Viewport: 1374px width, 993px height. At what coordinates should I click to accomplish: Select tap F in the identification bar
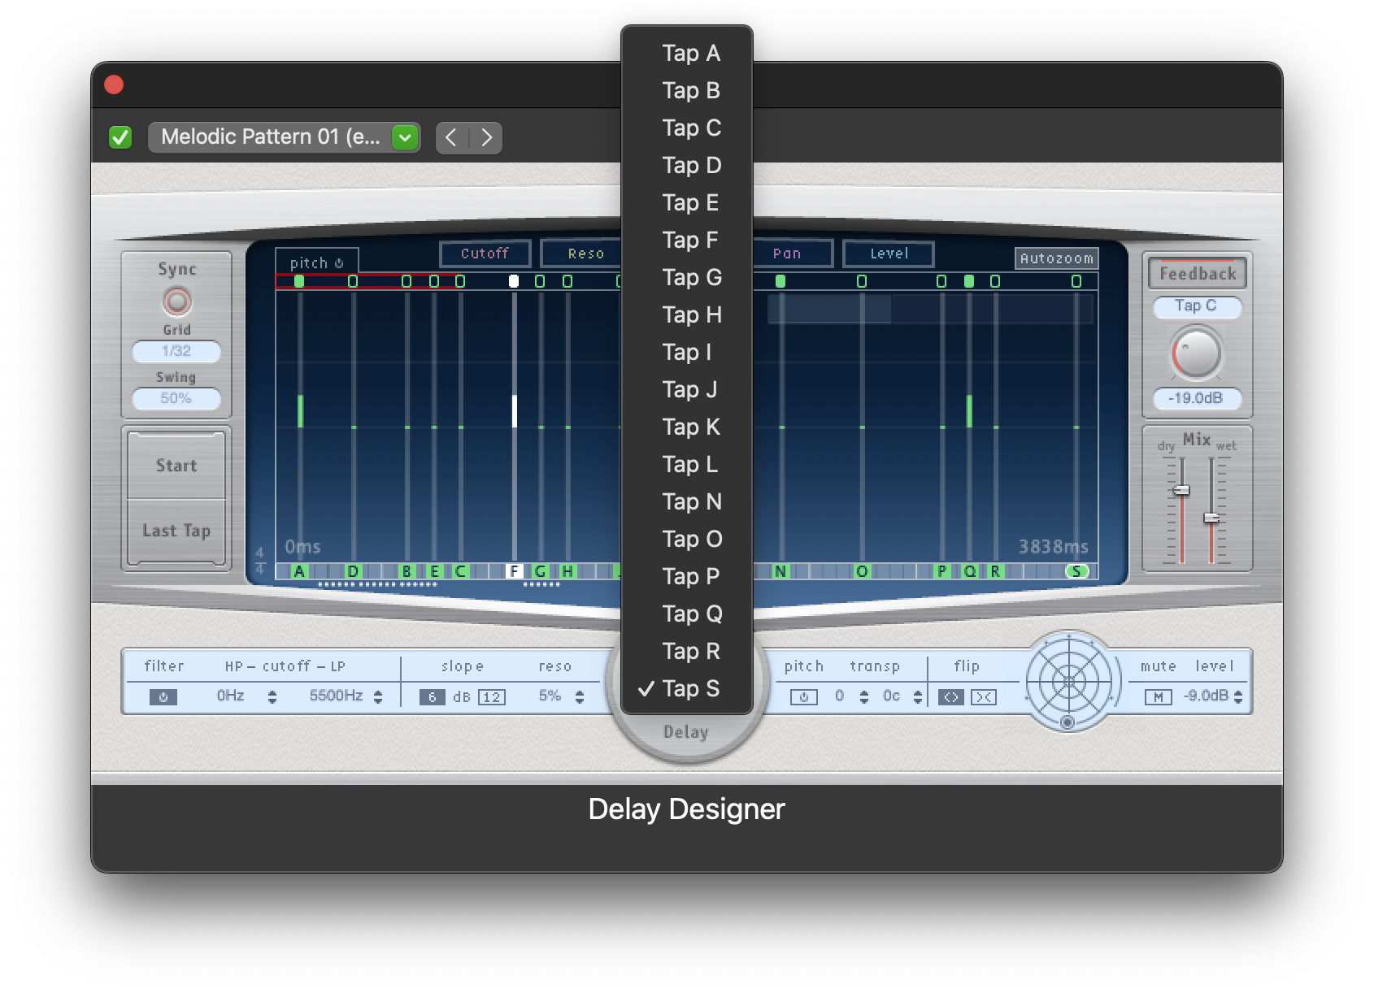pyautogui.click(x=514, y=571)
